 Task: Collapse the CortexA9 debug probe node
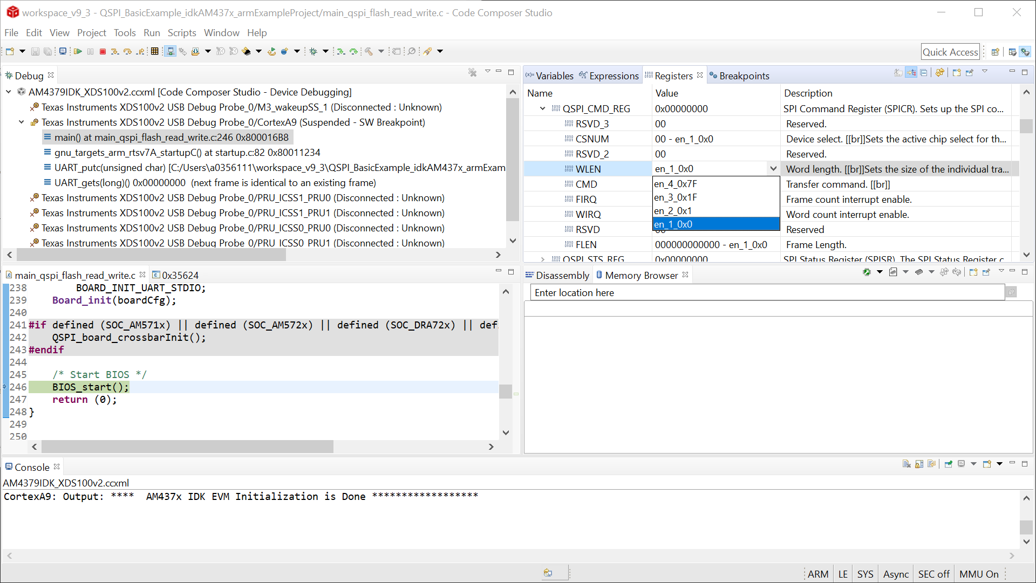pyautogui.click(x=22, y=122)
